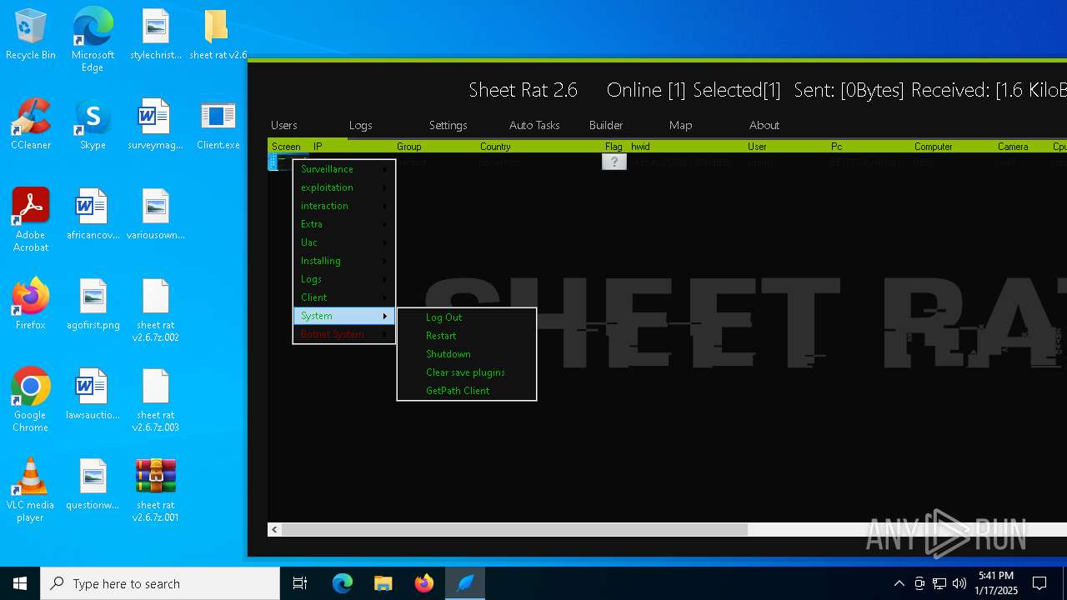Switch to the Users tab
This screenshot has width=1067, height=600.
[x=283, y=125]
